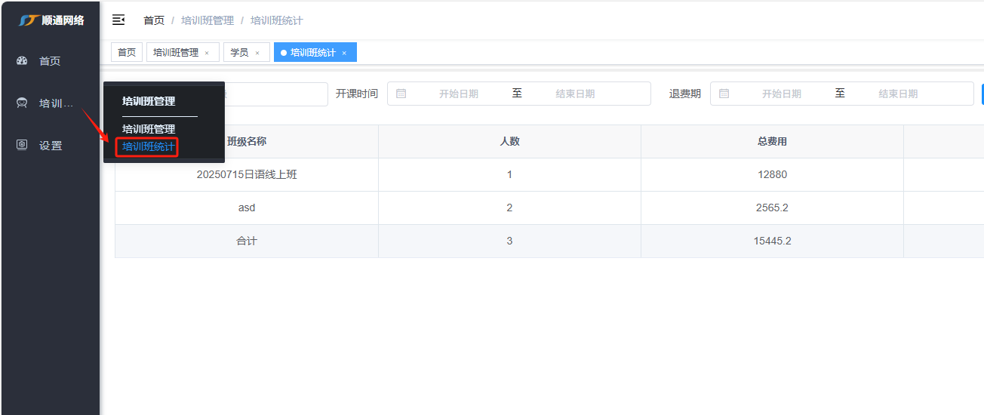The height and width of the screenshot is (415, 984).
Task: Click 开课时间 开始日期 field
Action: [x=459, y=94]
